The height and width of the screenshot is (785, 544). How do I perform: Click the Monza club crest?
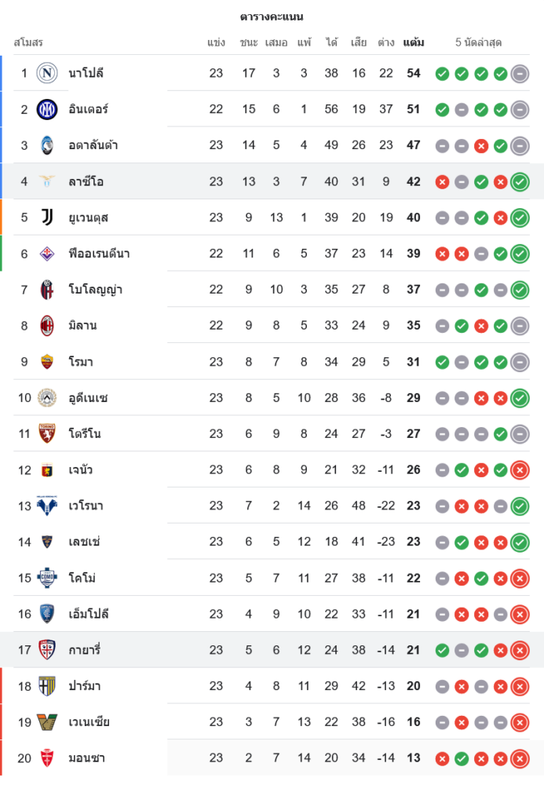coord(47,758)
